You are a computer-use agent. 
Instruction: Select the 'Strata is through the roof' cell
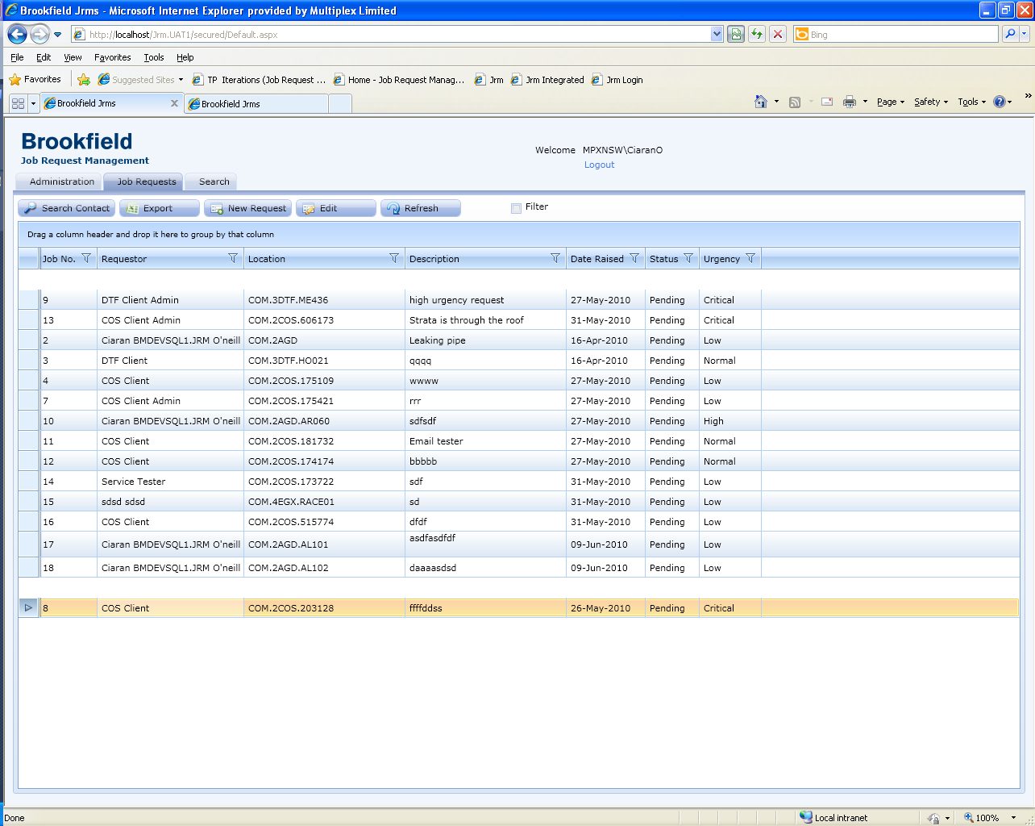point(485,320)
